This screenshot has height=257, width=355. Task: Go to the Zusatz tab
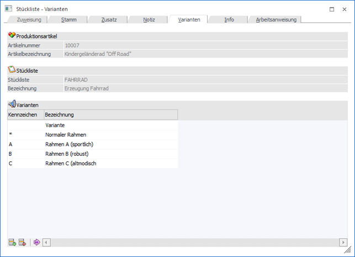pos(109,19)
